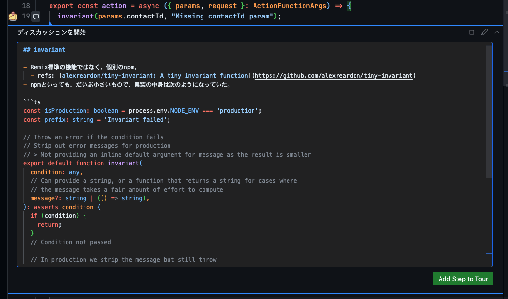
Task: Click the 'action' identifier on line 18
Action: 114,5
